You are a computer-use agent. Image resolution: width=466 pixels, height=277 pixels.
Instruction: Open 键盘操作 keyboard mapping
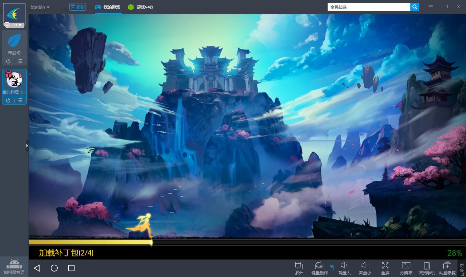point(319,268)
